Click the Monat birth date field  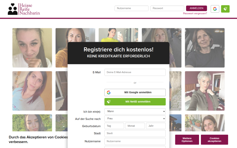pos(135,126)
